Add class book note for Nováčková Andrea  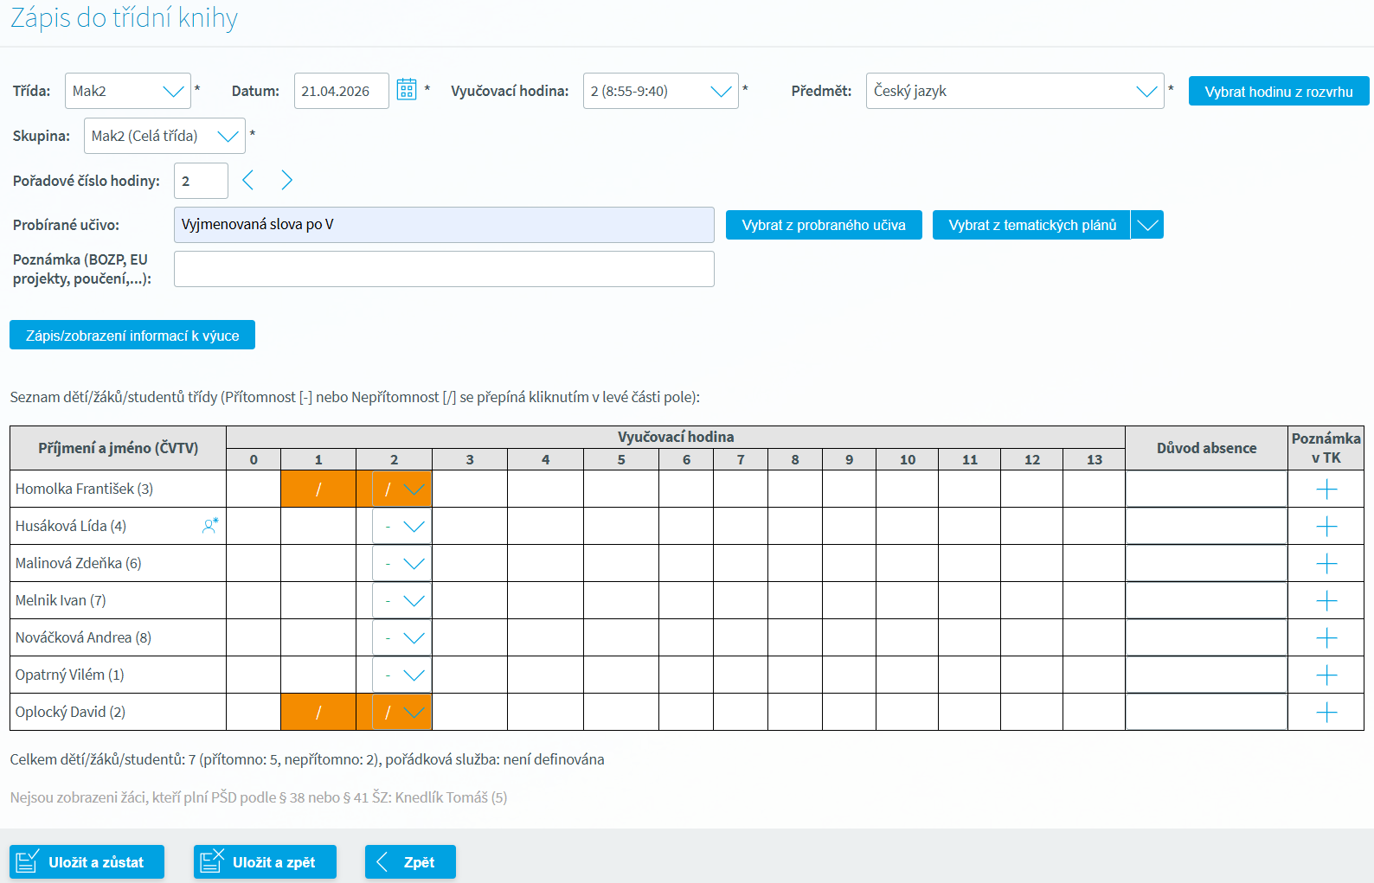(x=1326, y=638)
